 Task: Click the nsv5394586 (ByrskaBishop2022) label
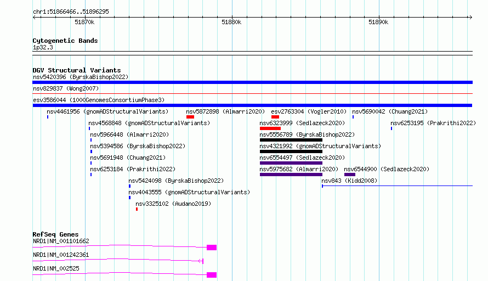click(138, 146)
